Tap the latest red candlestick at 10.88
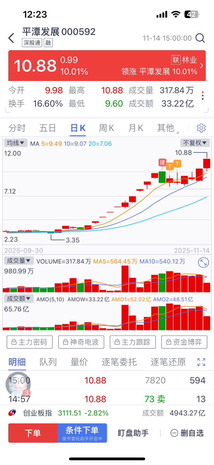 tap(206, 163)
